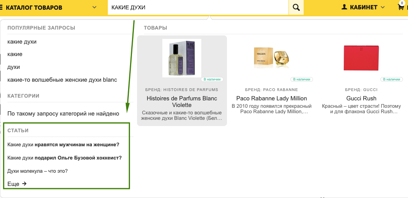Open article about Ольга Бузова's perfume
408x198 pixels.
pyautogui.click(x=65, y=158)
